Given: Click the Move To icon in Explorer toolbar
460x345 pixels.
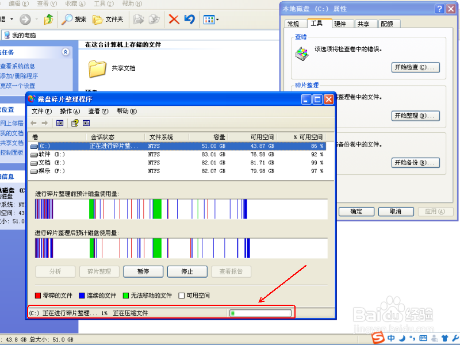Looking at the screenshot, I should pos(139,20).
